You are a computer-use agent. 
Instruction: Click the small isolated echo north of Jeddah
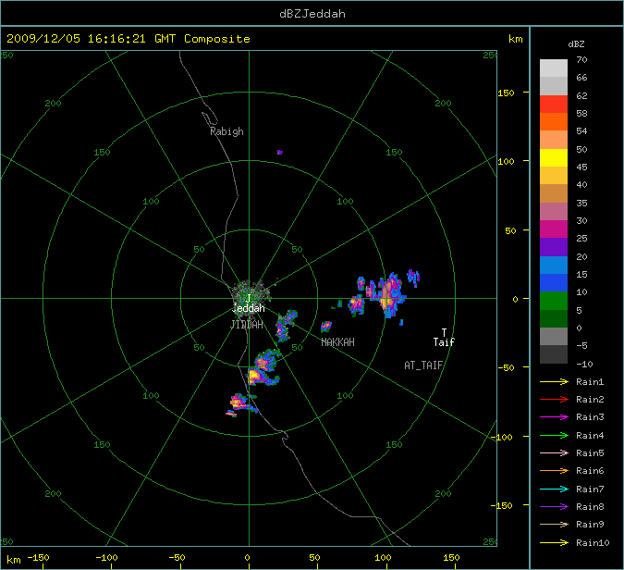pyautogui.click(x=280, y=152)
